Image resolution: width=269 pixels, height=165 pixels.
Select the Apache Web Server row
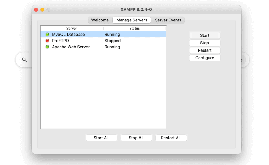click(103, 47)
